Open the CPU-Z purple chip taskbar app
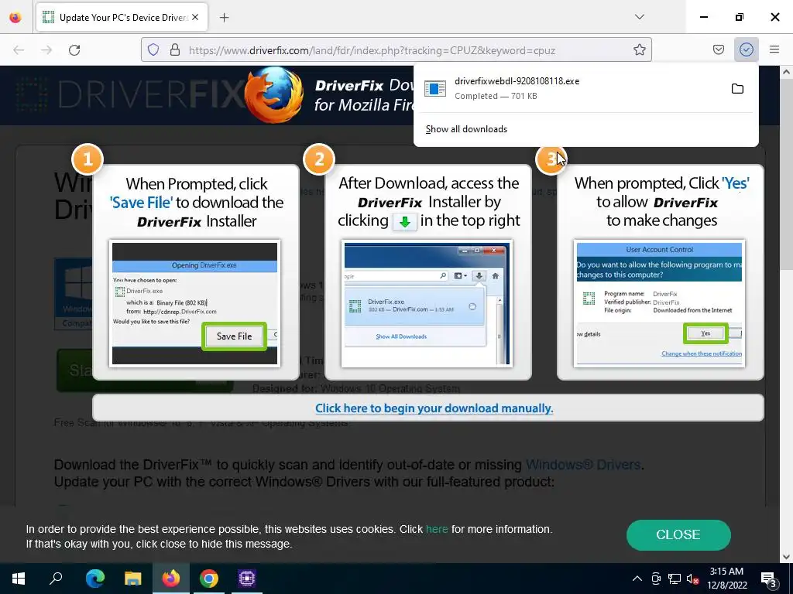The height and width of the screenshot is (594, 793). pyautogui.click(x=247, y=579)
